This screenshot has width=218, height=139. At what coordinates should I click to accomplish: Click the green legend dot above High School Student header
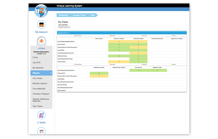pos(172,35)
